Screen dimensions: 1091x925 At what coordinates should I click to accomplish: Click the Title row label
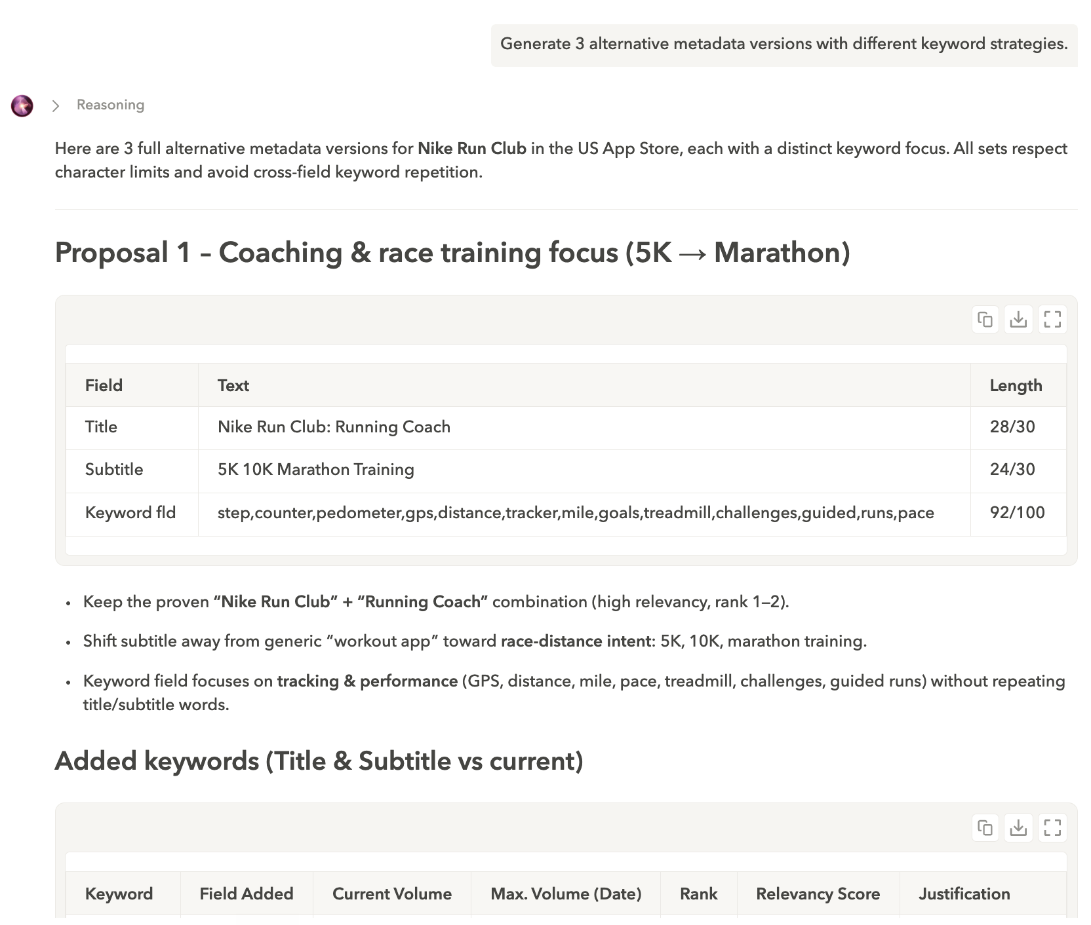click(101, 427)
